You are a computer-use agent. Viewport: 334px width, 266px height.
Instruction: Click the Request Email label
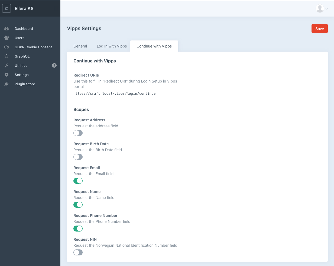(x=87, y=168)
